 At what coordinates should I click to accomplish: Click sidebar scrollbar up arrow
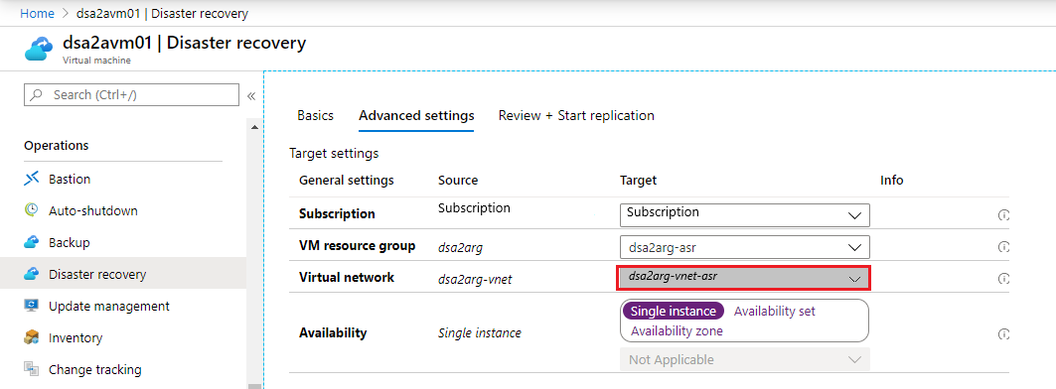pos(254,127)
